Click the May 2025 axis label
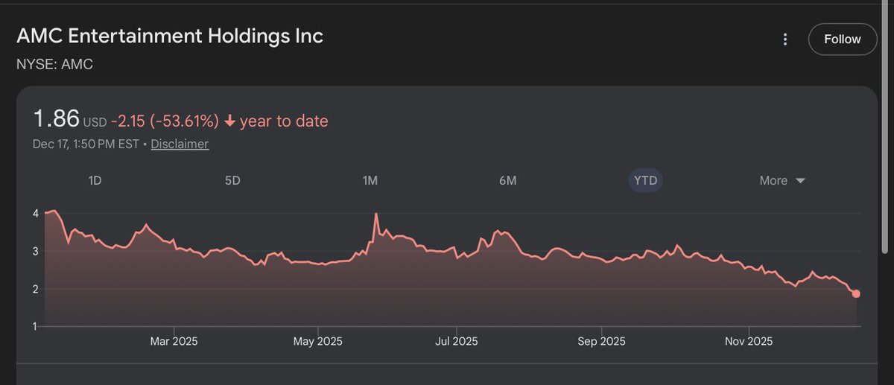The height and width of the screenshot is (385, 894). 318,341
